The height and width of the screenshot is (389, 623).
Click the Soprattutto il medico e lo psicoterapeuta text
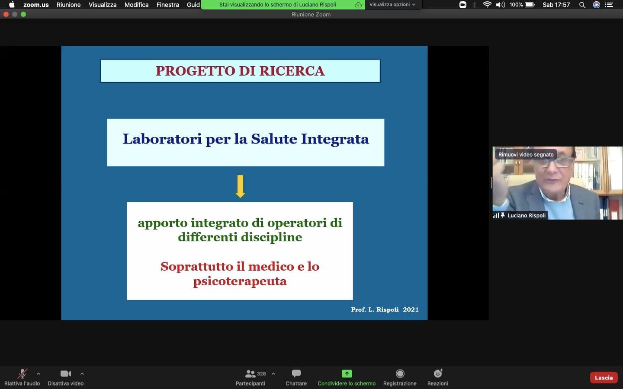pos(240,274)
